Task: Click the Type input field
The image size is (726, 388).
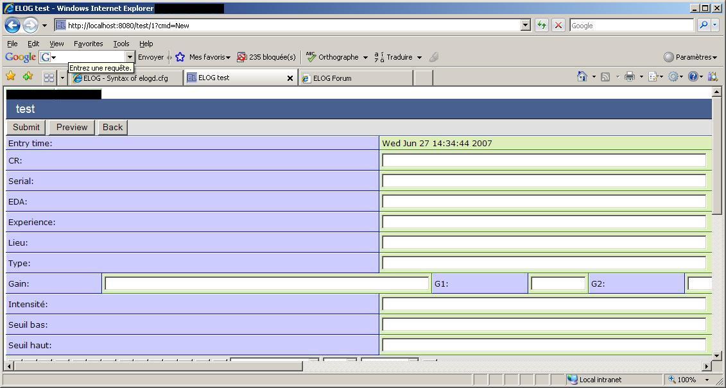Action: point(544,263)
